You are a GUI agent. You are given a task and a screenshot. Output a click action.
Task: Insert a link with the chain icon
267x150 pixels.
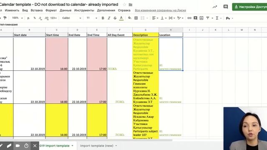pos(189,18)
